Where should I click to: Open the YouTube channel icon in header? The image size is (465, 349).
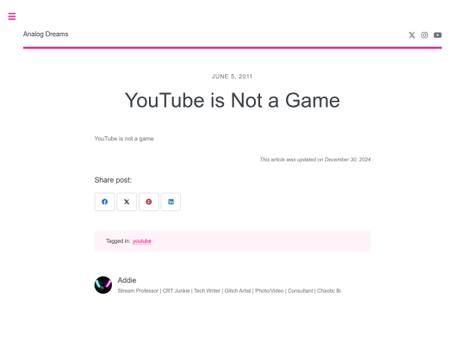coord(437,35)
